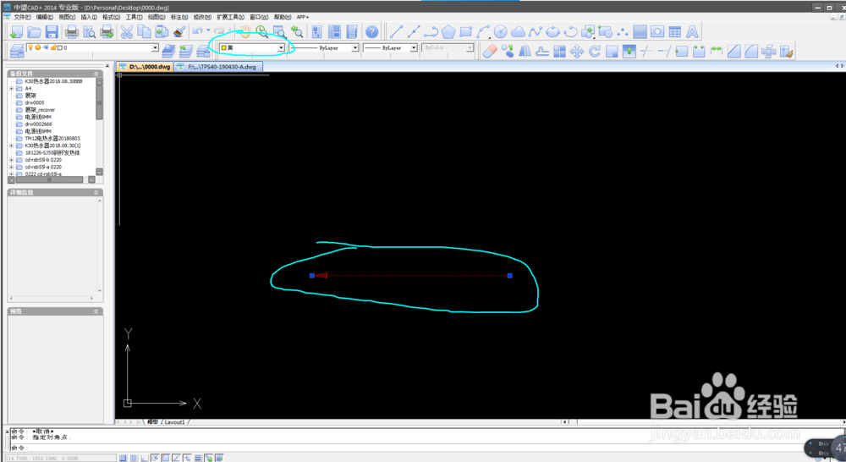This screenshot has height=462, width=846.
Task: Toggle the grid display status button
Action: click(134, 458)
